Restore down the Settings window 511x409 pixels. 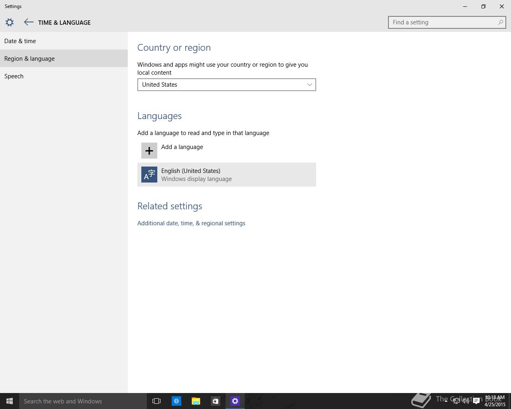pyautogui.click(x=483, y=6)
